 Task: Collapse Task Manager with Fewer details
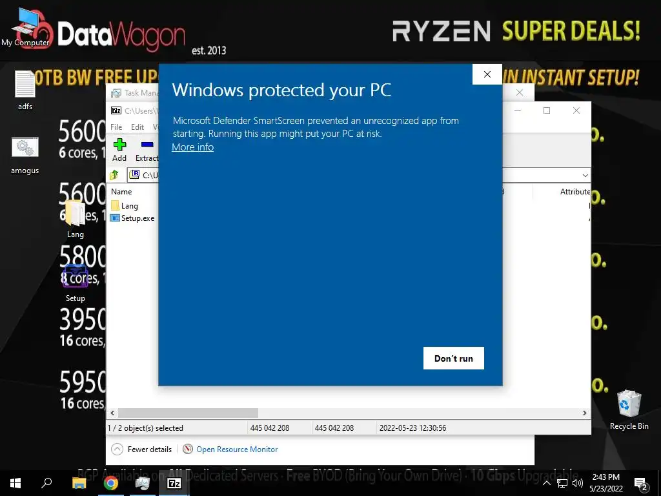coord(142,449)
